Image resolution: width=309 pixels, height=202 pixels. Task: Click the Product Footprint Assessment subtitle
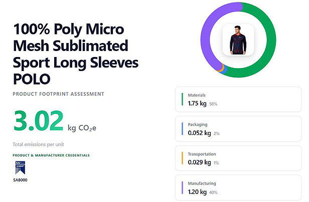pos(58,94)
